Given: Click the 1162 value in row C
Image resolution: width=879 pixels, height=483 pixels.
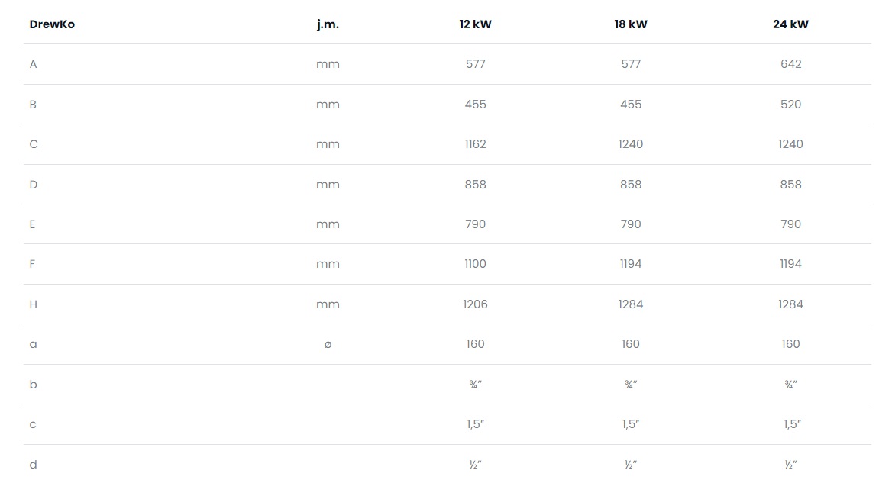Looking at the screenshot, I should 475,144.
